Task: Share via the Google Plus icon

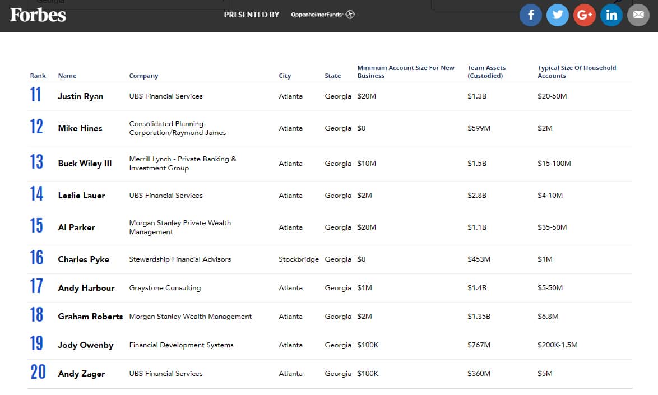Action: [584, 15]
